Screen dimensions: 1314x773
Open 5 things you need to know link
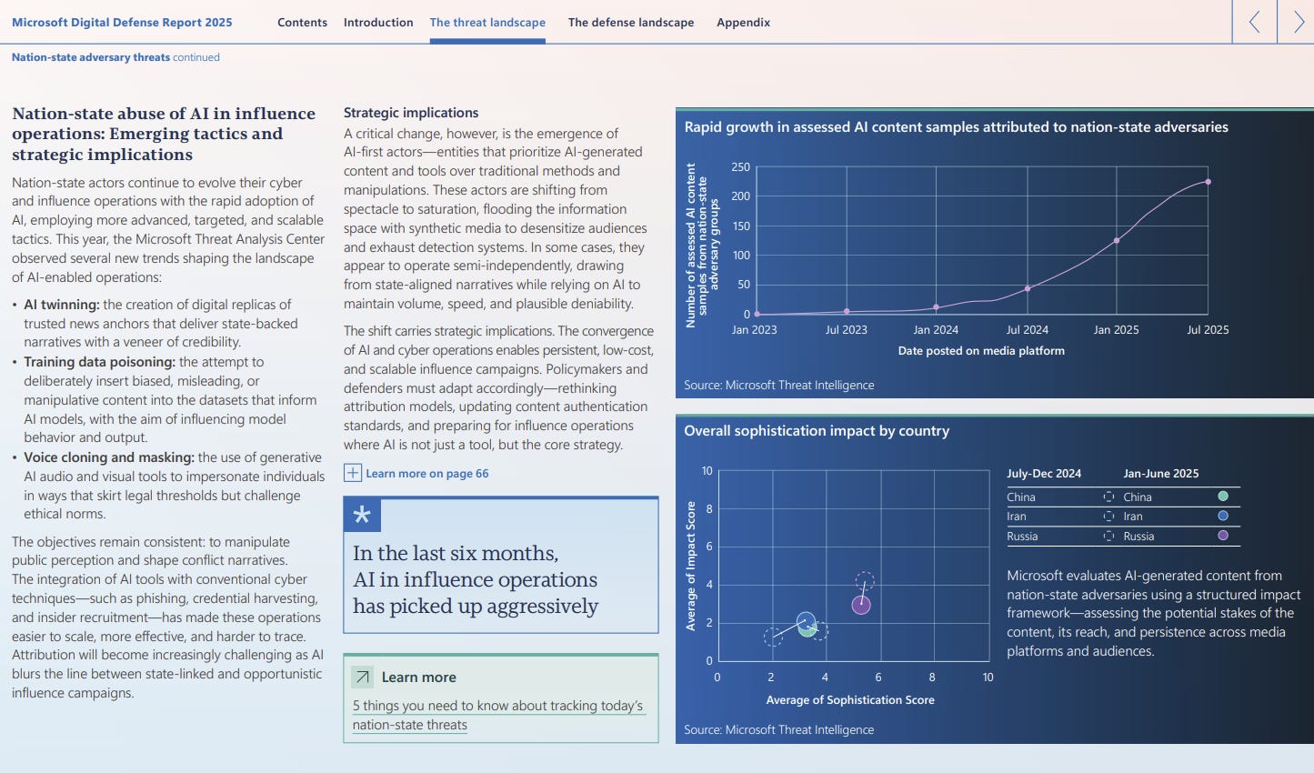tap(498, 715)
